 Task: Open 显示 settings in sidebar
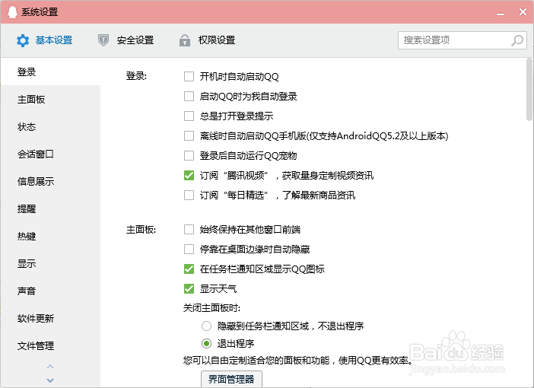coord(50,264)
